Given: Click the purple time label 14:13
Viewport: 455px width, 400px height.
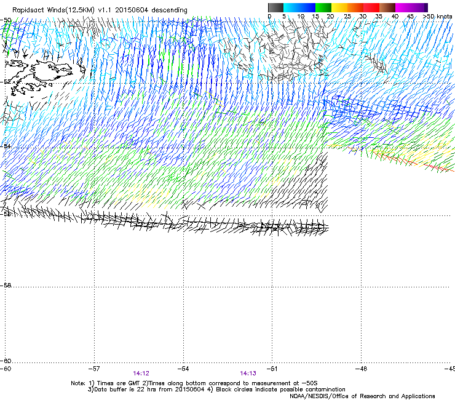Looking at the screenshot, I should [x=248, y=374].
